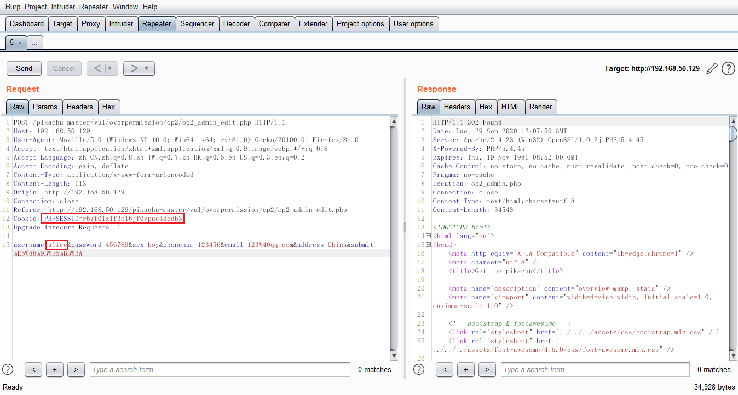Go back to previous request in history
The height and width of the screenshot is (395, 738).
pos(96,68)
